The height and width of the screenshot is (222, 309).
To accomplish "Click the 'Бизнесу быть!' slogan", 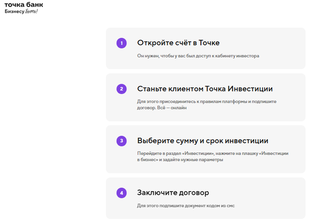I will (21, 11).
